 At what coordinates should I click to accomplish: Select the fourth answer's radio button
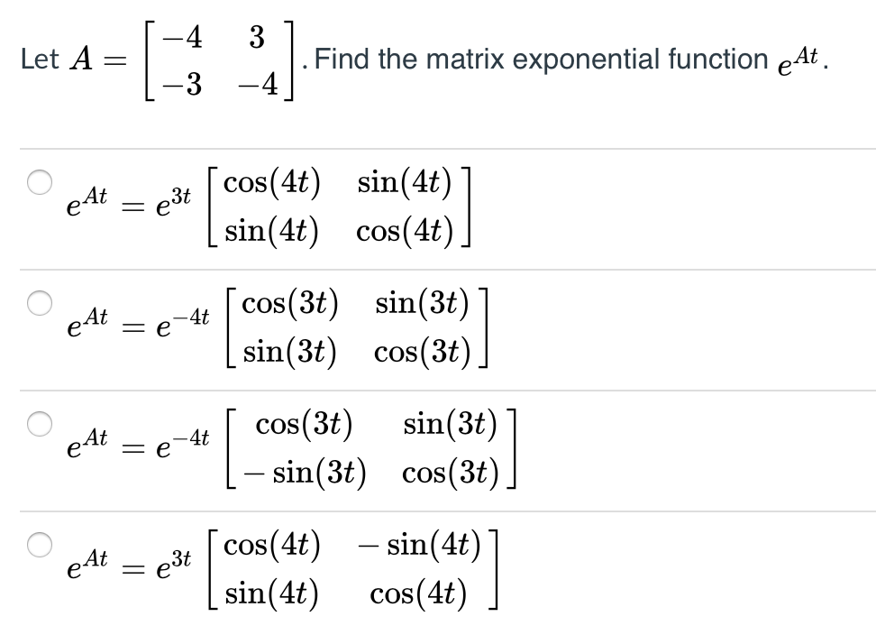(x=38, y=544)
